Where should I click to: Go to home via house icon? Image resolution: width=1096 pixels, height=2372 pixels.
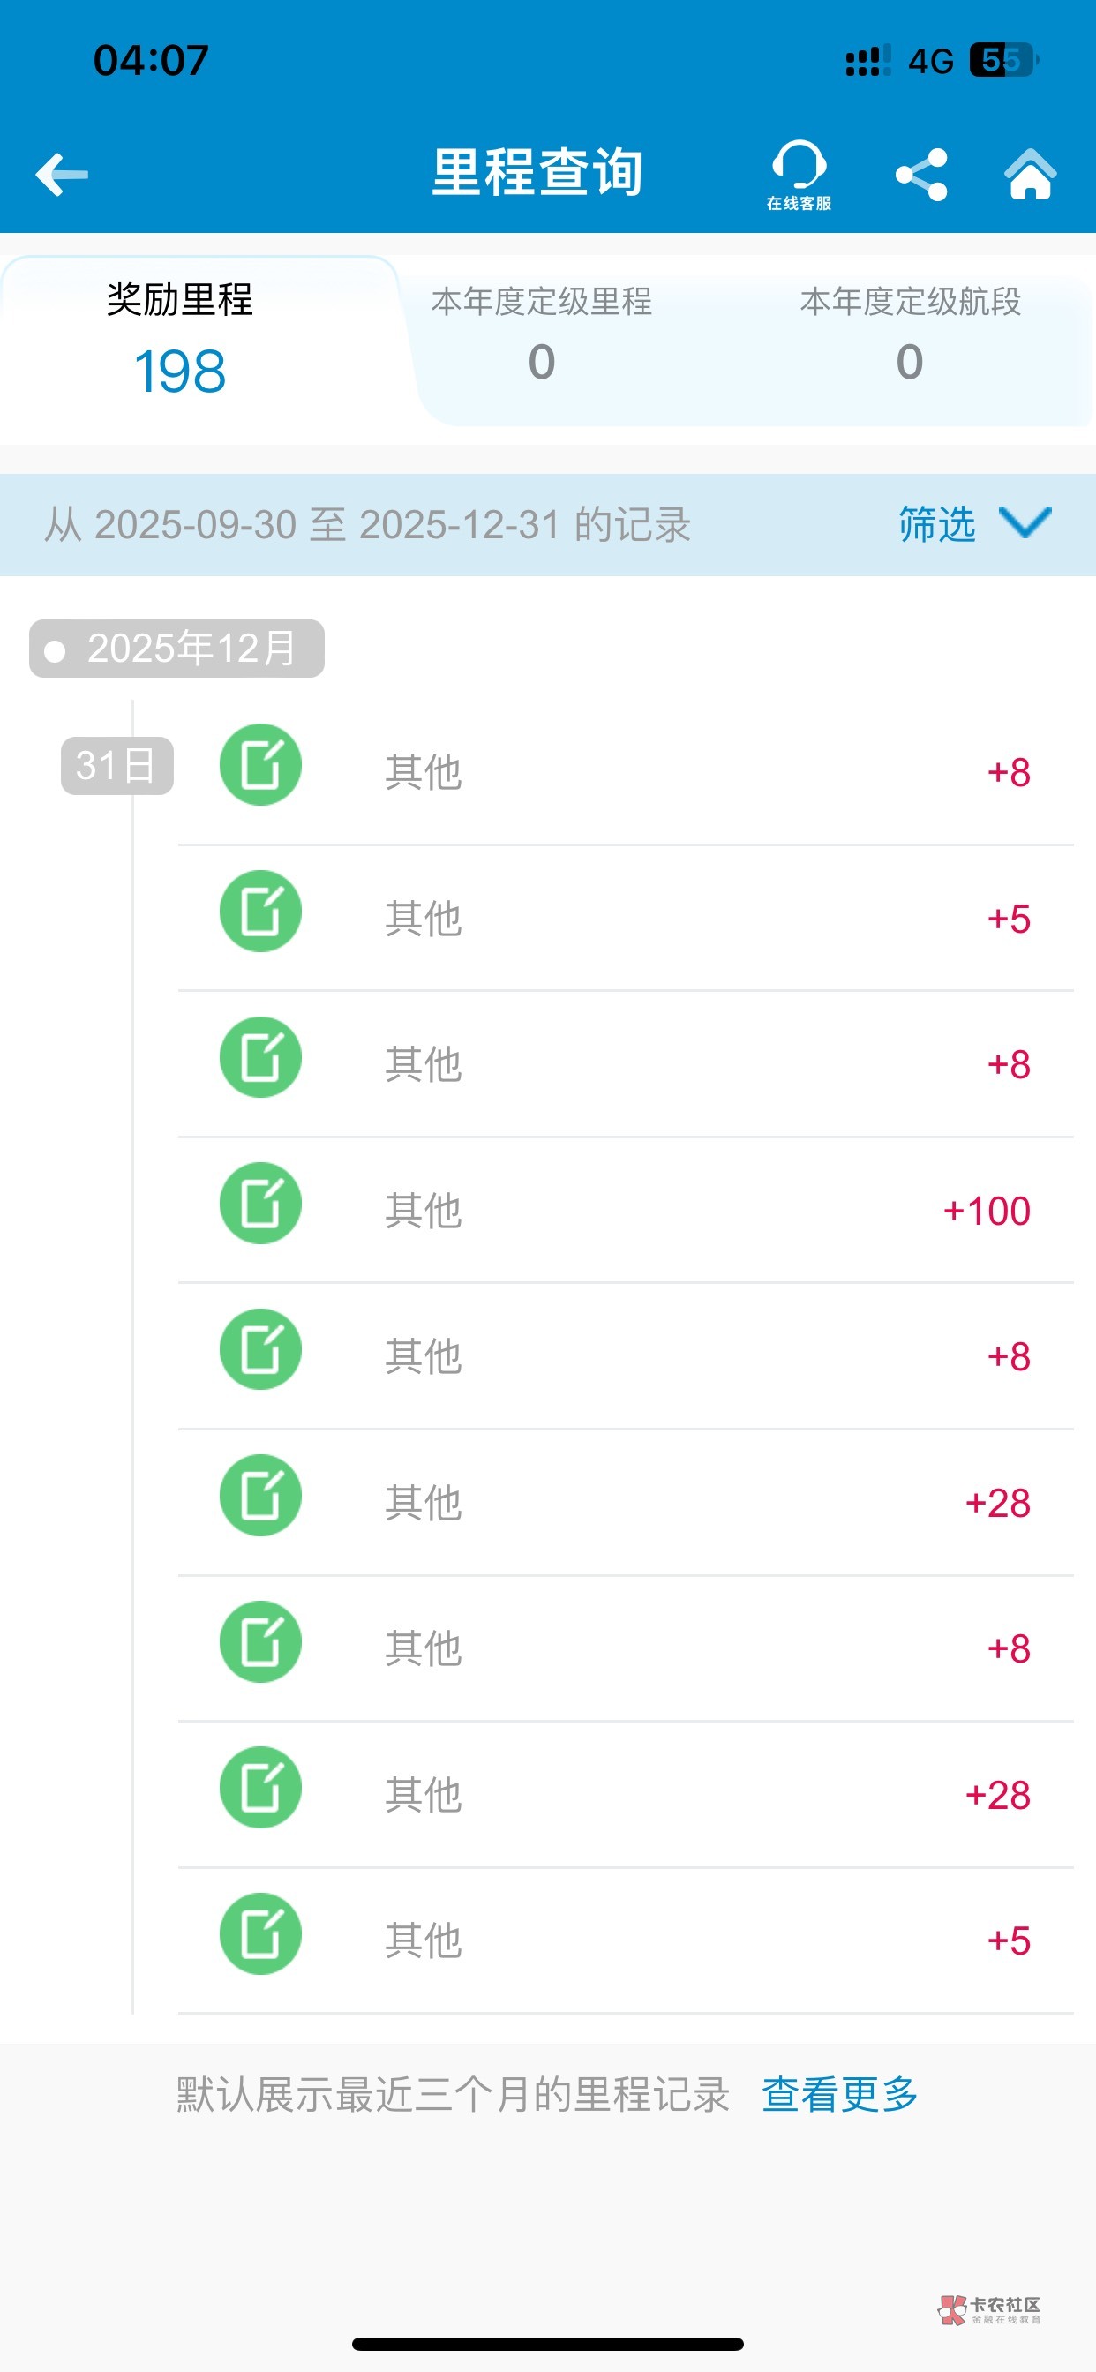point(1030,174)
